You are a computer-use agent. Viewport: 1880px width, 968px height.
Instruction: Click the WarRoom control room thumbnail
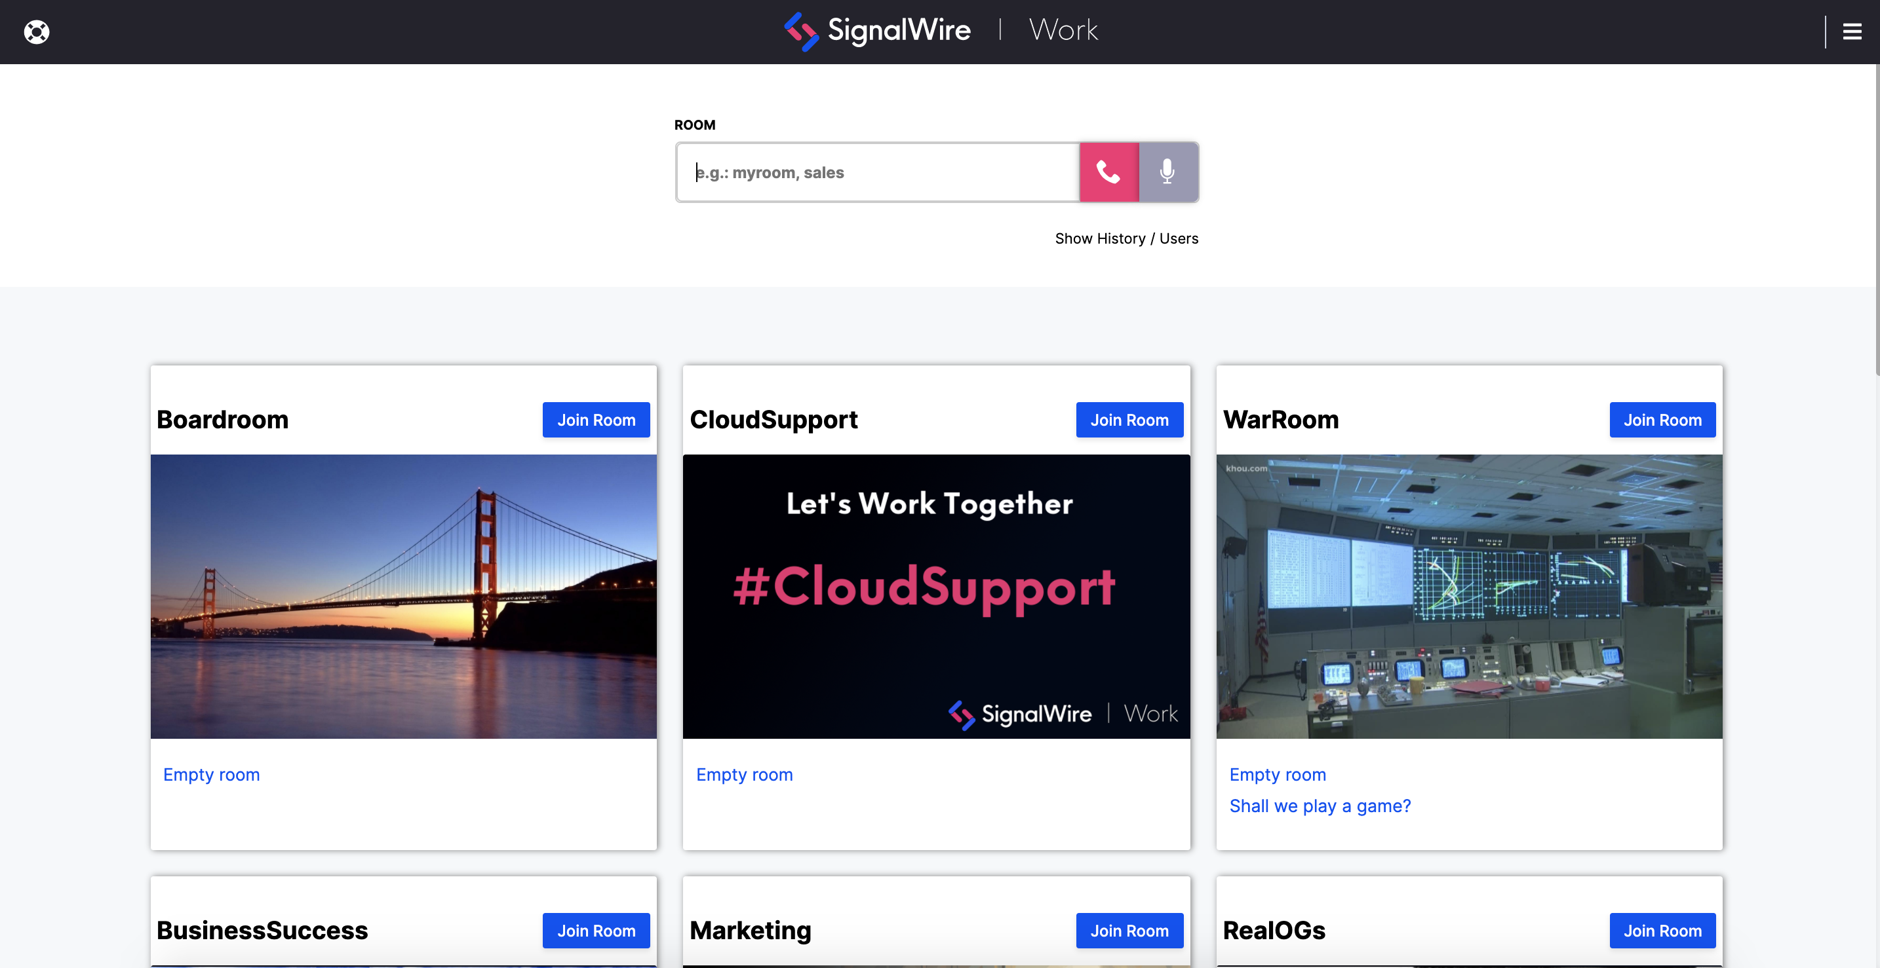[x=1469, y=596]
